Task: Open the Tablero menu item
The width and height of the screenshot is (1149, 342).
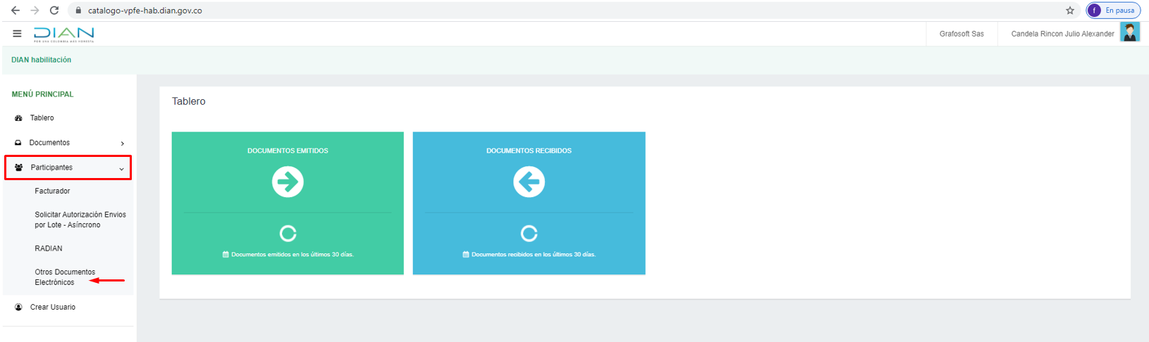Action: 42,118
